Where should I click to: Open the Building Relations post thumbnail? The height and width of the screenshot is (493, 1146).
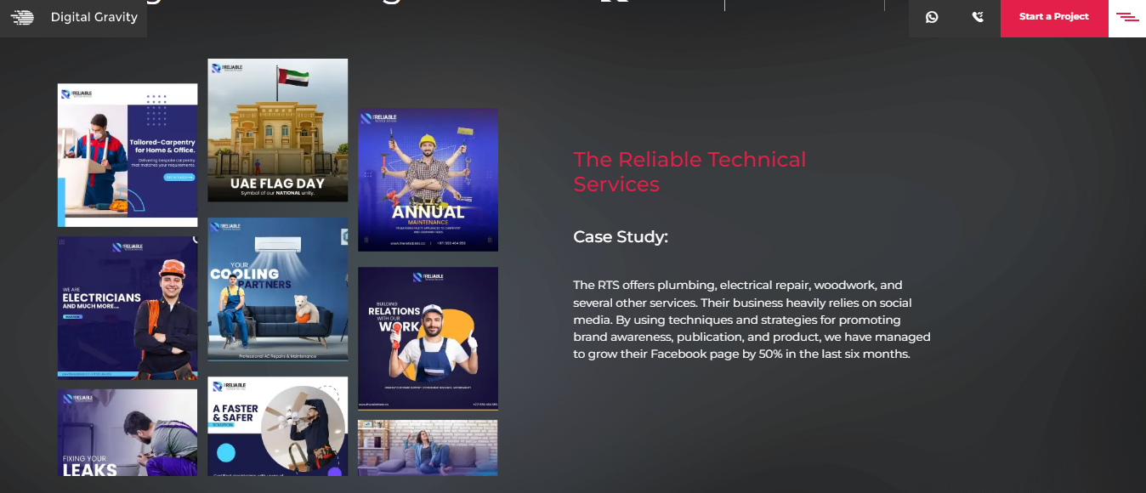pyautogui.click(x=428, y=338)
